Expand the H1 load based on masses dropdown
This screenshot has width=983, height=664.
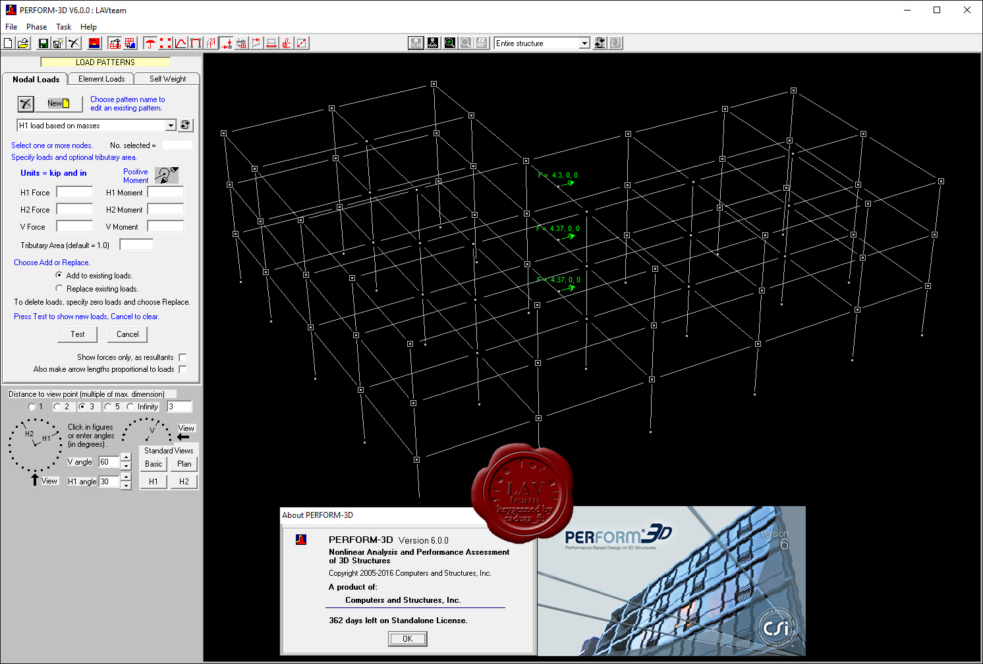pyautogui.click(x=171, y=125)
